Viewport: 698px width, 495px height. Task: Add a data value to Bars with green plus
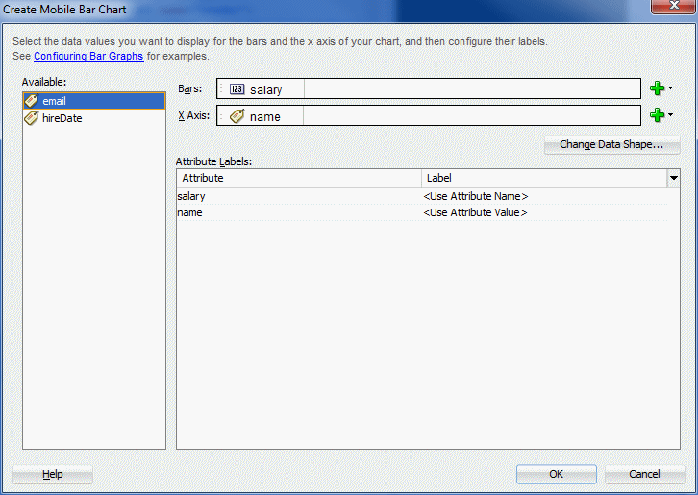[657, 88]
